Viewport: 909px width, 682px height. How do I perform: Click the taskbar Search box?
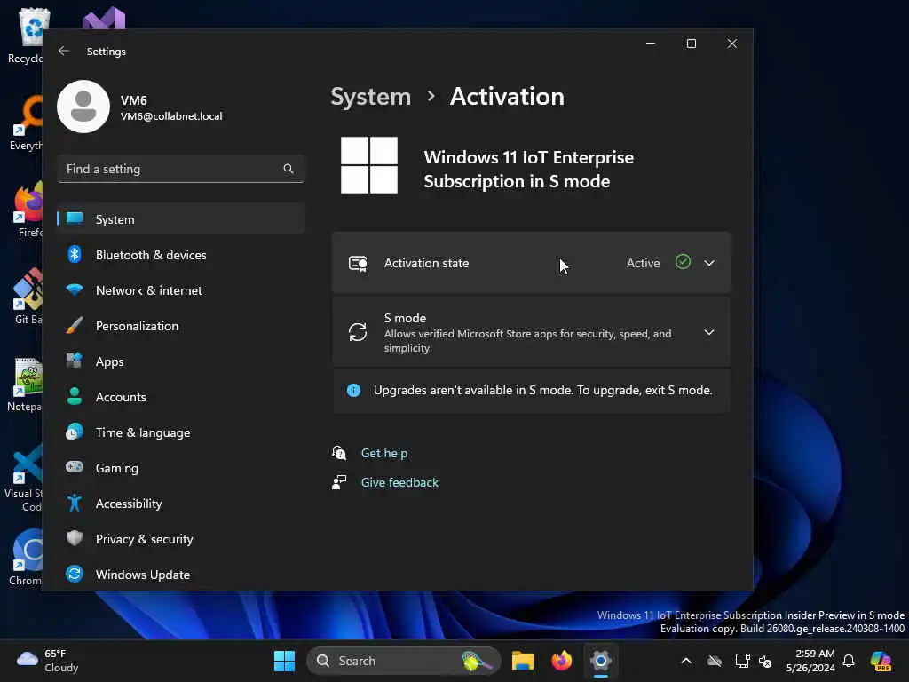coord(404,661)
